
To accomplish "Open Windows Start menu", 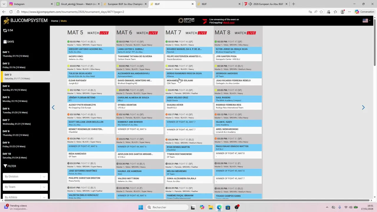I will coord(141,207).
